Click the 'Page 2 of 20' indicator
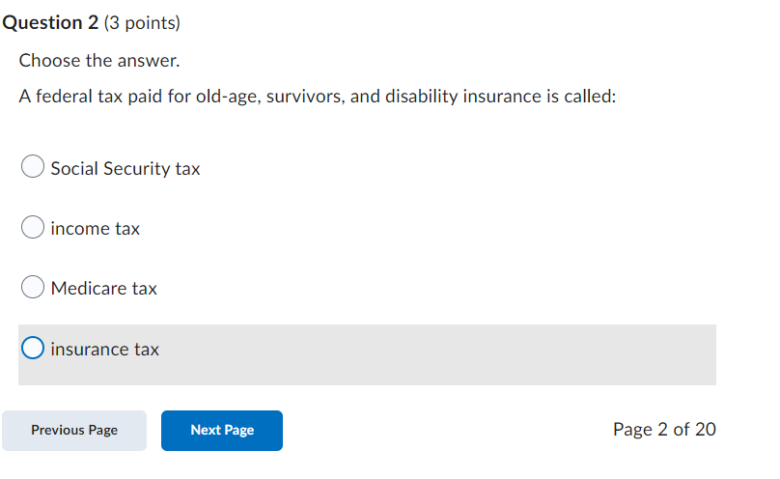780x479 pixels. 664,430
